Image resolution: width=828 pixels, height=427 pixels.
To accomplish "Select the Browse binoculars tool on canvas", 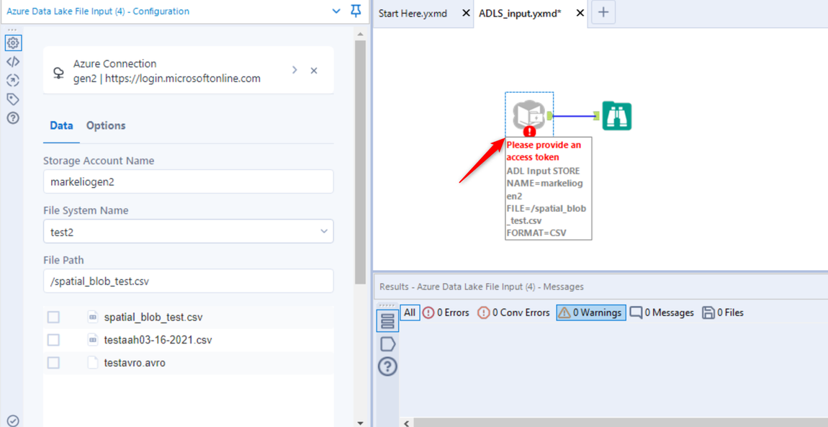I will coord(616,116).
